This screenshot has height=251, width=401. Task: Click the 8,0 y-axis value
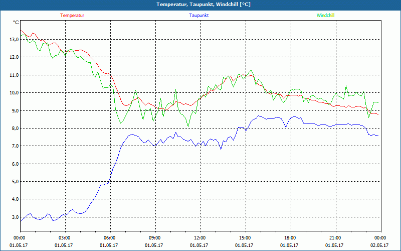(x=15, y=129)
